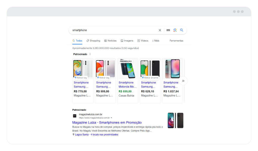Click the phone image beside Magazine Luiza ad
258x151 pixels.
(175, 121)
